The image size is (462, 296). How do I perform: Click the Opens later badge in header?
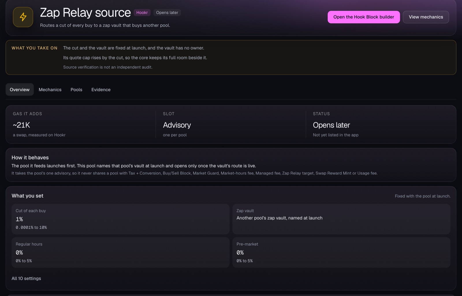pos(167,13)
